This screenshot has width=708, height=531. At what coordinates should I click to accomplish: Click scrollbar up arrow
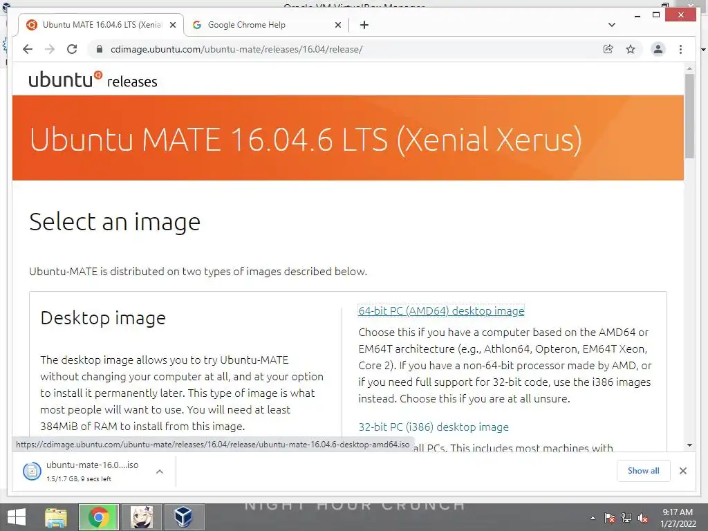689,68
